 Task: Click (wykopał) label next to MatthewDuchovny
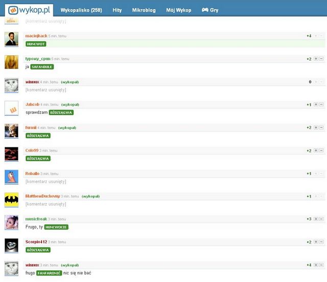point(91,197)
